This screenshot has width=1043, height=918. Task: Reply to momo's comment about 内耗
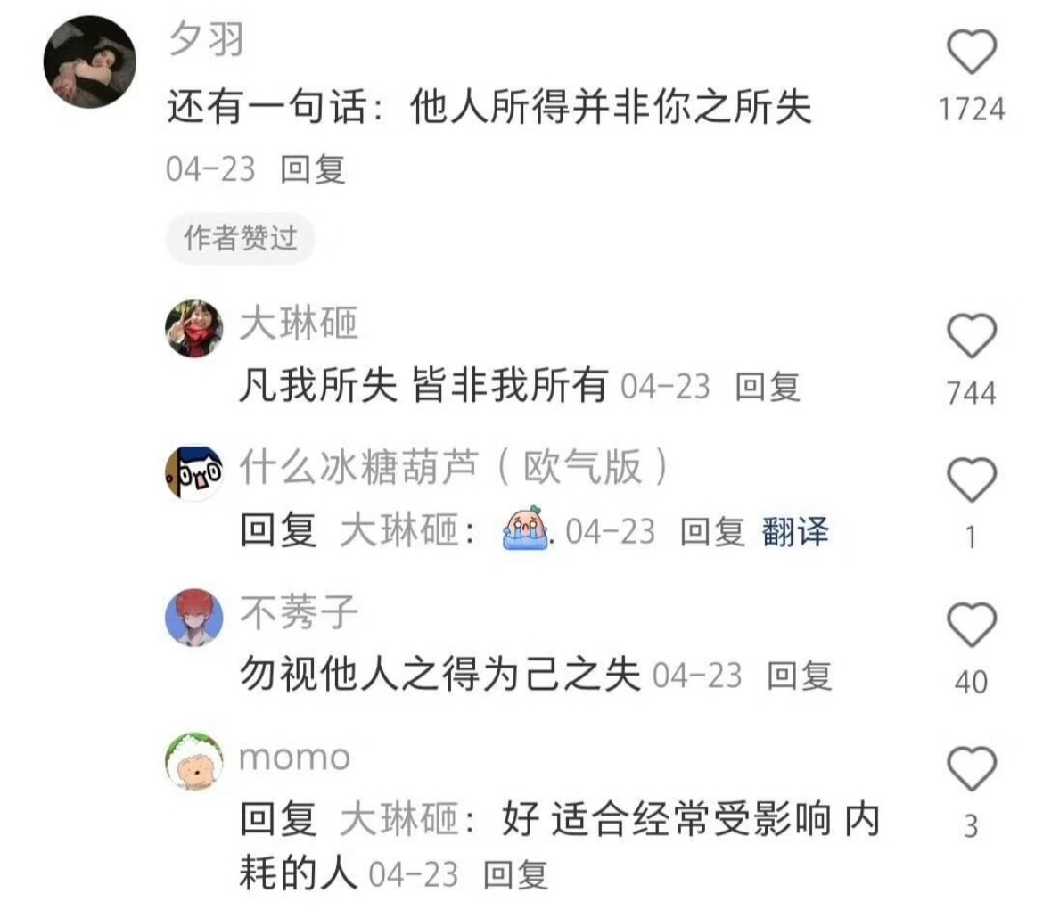pos(515,874)
